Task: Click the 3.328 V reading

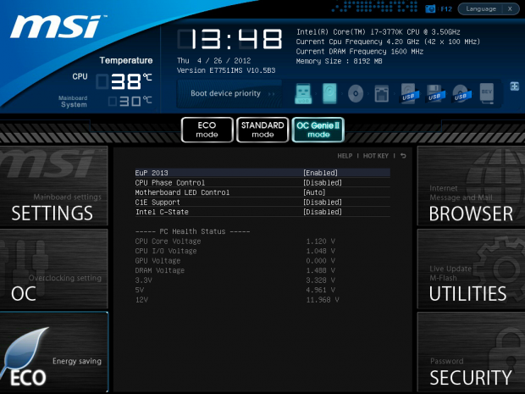Action: 320,280
